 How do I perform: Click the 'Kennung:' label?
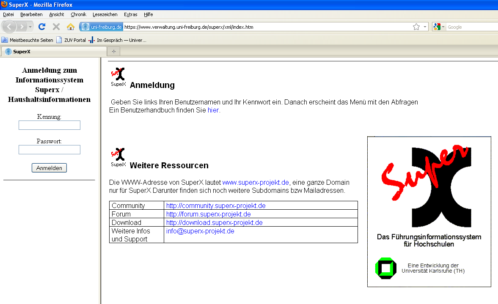[x=49, y=116]
